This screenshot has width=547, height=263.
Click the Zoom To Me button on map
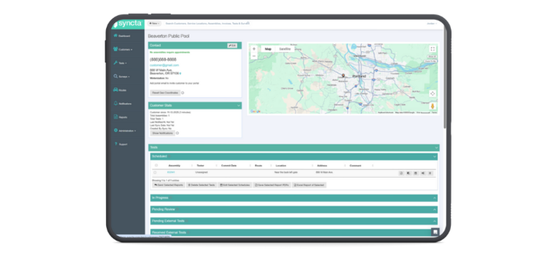431,61
